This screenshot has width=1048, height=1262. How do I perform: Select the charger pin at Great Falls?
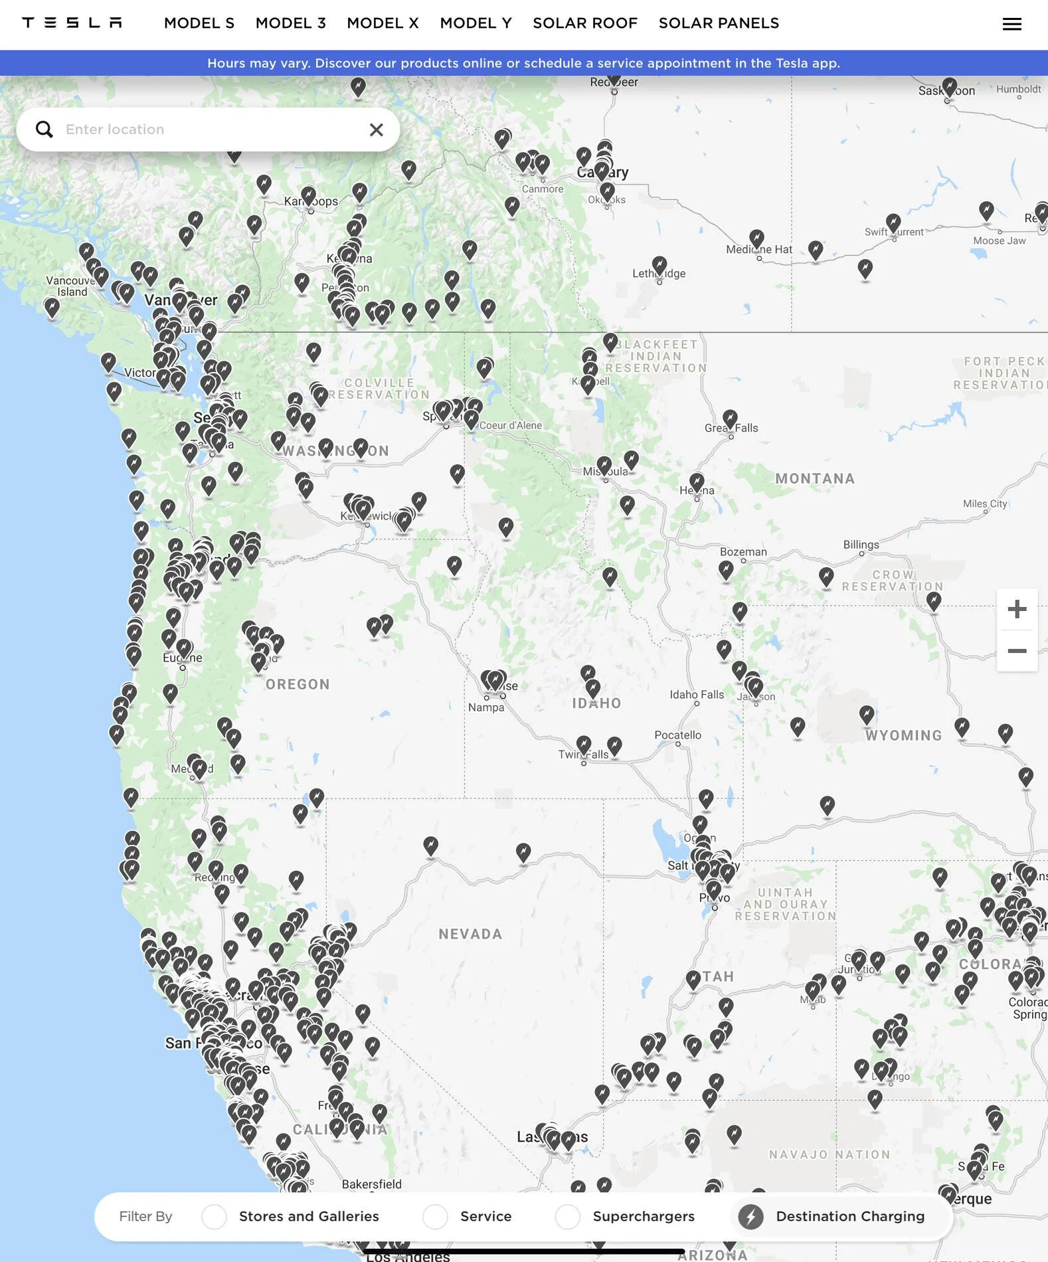[730, 420]
